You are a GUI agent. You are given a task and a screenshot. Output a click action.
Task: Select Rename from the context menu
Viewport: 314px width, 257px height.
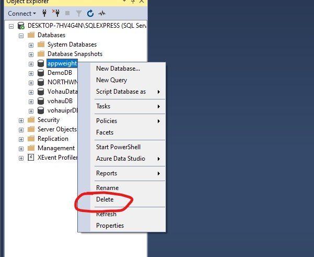pos(107,188)
